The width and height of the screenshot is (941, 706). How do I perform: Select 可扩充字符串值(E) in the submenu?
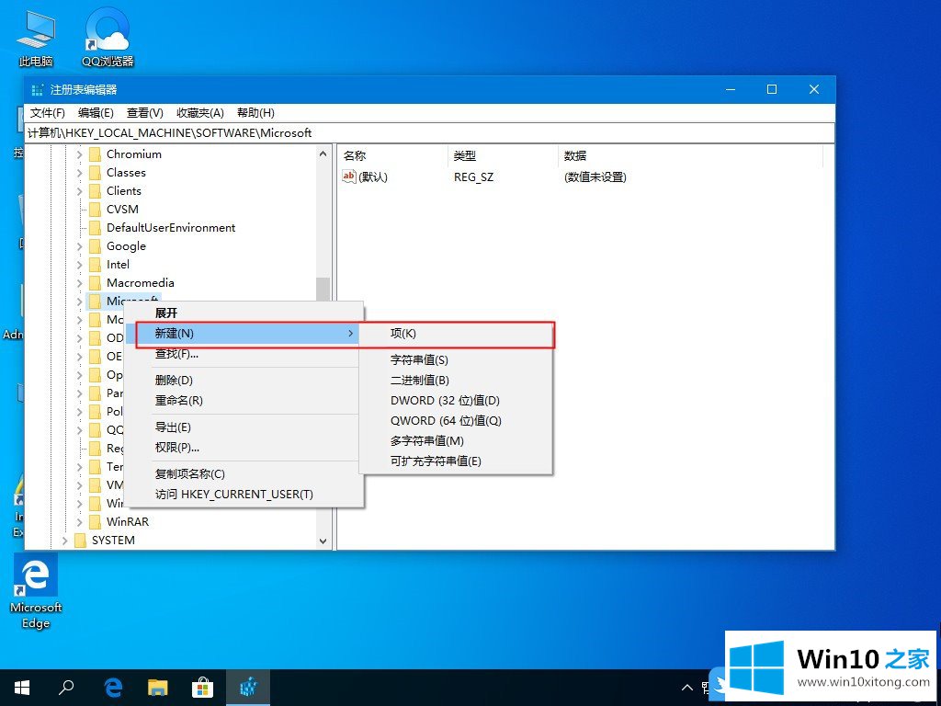point(456,461)
